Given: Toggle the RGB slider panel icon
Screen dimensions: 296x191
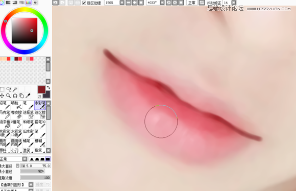Looking at the screenshot, I should point(8,3).
